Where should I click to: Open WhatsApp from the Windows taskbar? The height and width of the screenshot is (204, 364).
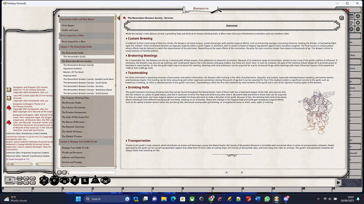267,199
